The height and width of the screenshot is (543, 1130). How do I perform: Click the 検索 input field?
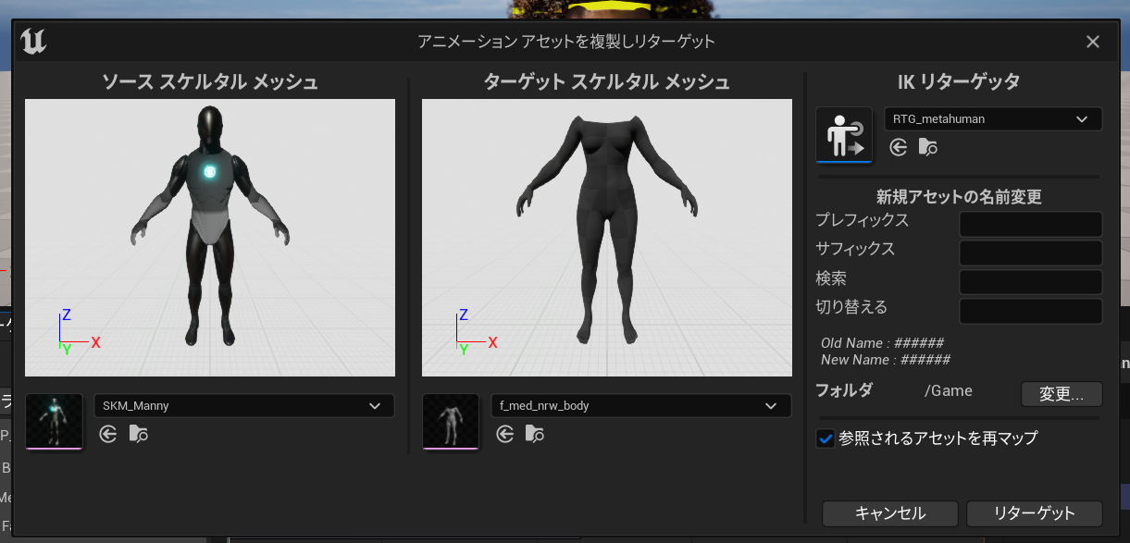click(1030, 282)
